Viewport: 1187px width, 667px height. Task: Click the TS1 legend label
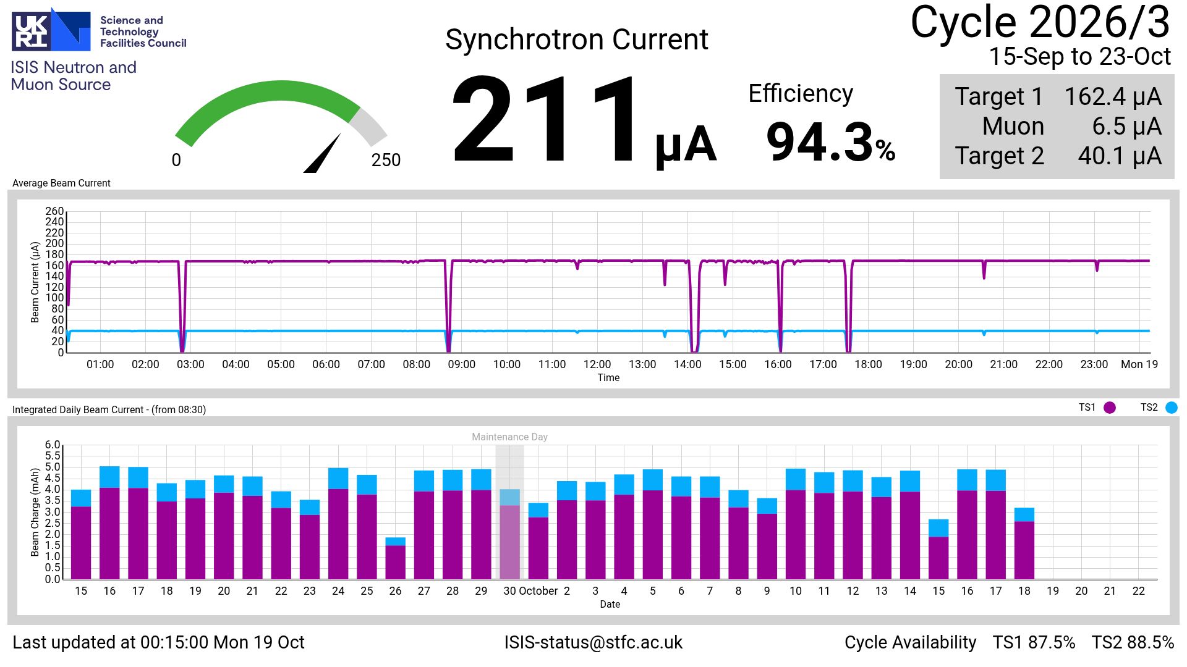coord(1087,408)
